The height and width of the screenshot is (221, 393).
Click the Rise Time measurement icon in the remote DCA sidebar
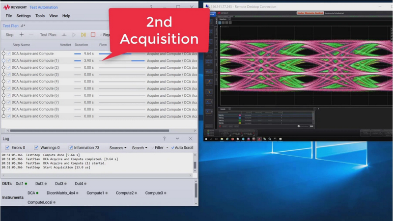(x=208, y=82)
